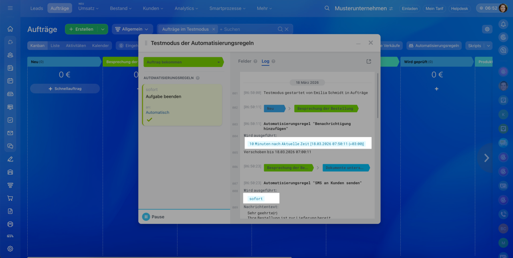Click the help icon next to Automatisierungsregeln
513x258 pixels.
(x=198, y=78)
